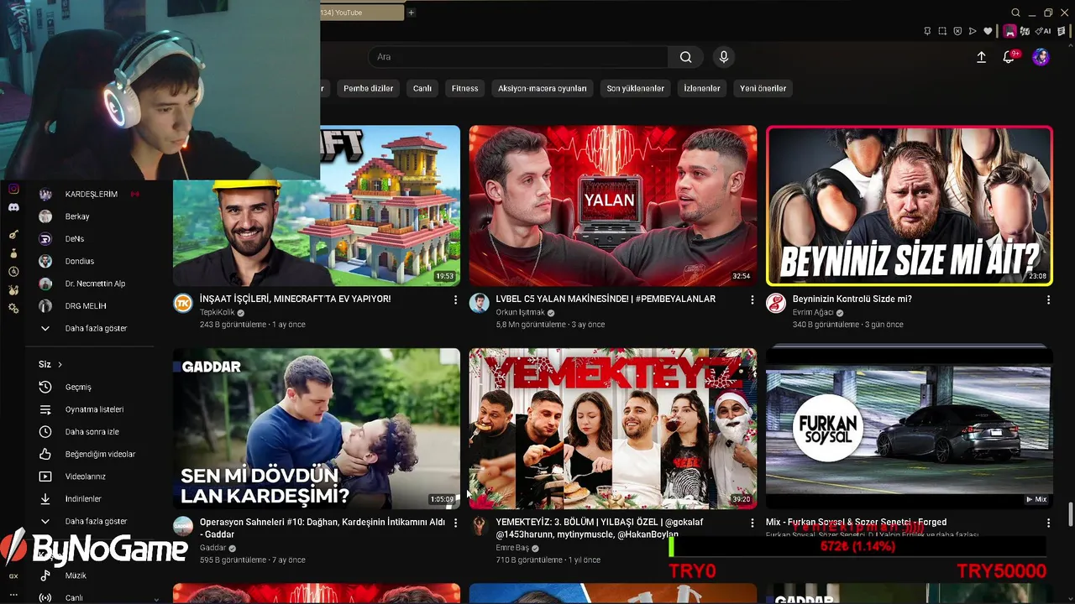Image resolution: width=1075 pixels, height=604 pixels.
Task: Click the browser tab search magnifier
Action: click(x=1015, y=13)
